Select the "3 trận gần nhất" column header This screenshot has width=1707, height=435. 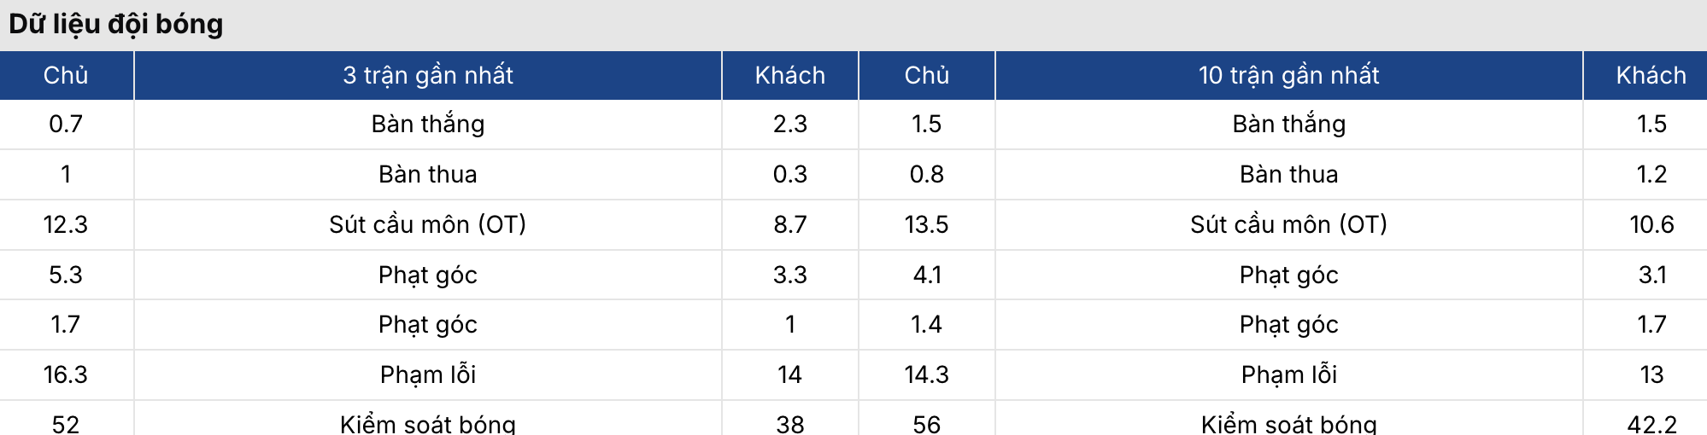click(x=427, y=75)
